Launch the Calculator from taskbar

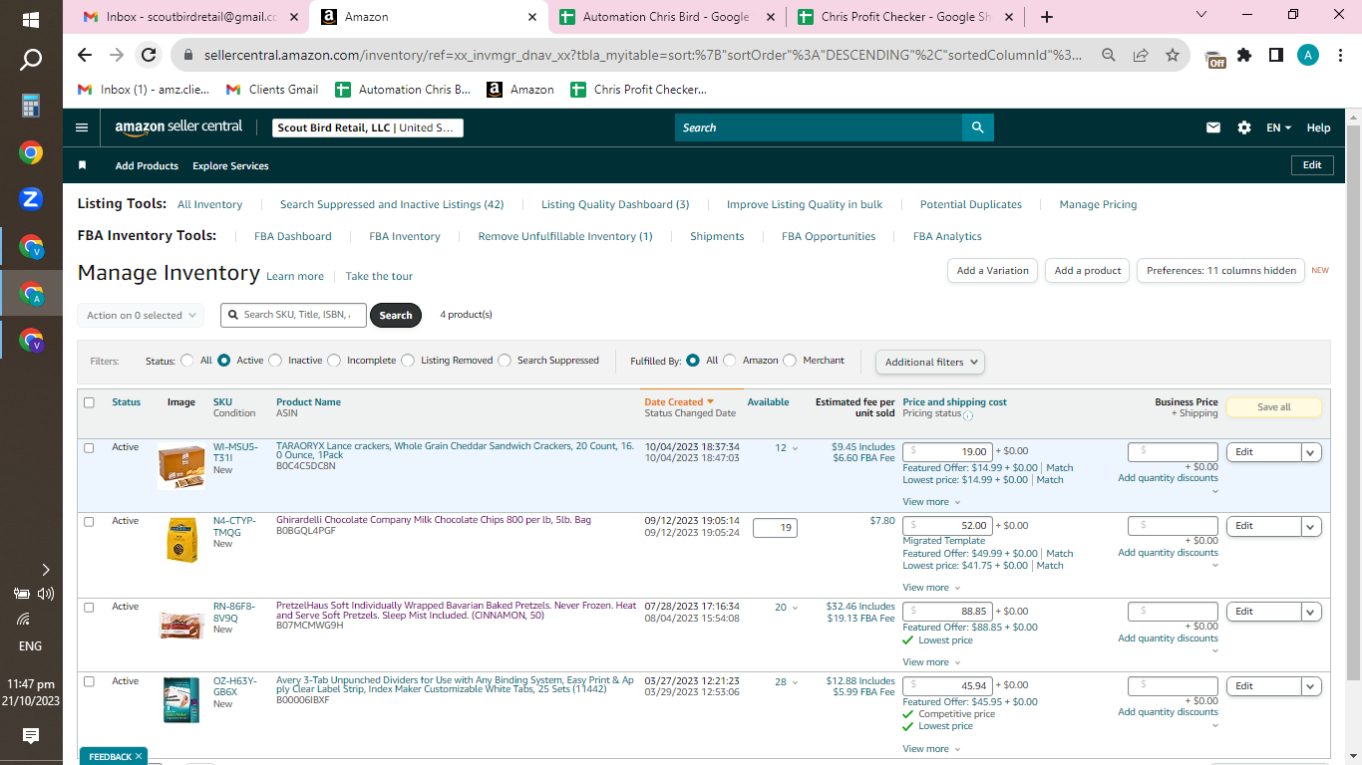click(31, 106)
